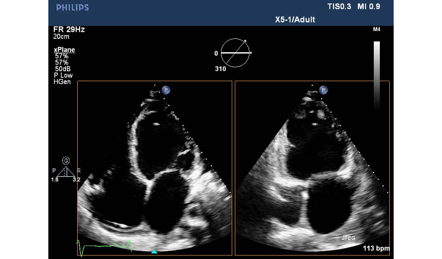Click the 1.6 focus value
The width and height of the screenshot is (442, 259).
click(55, 180)
